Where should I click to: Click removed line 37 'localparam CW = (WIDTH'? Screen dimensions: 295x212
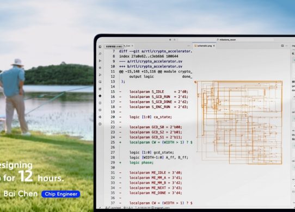(161, 203)
